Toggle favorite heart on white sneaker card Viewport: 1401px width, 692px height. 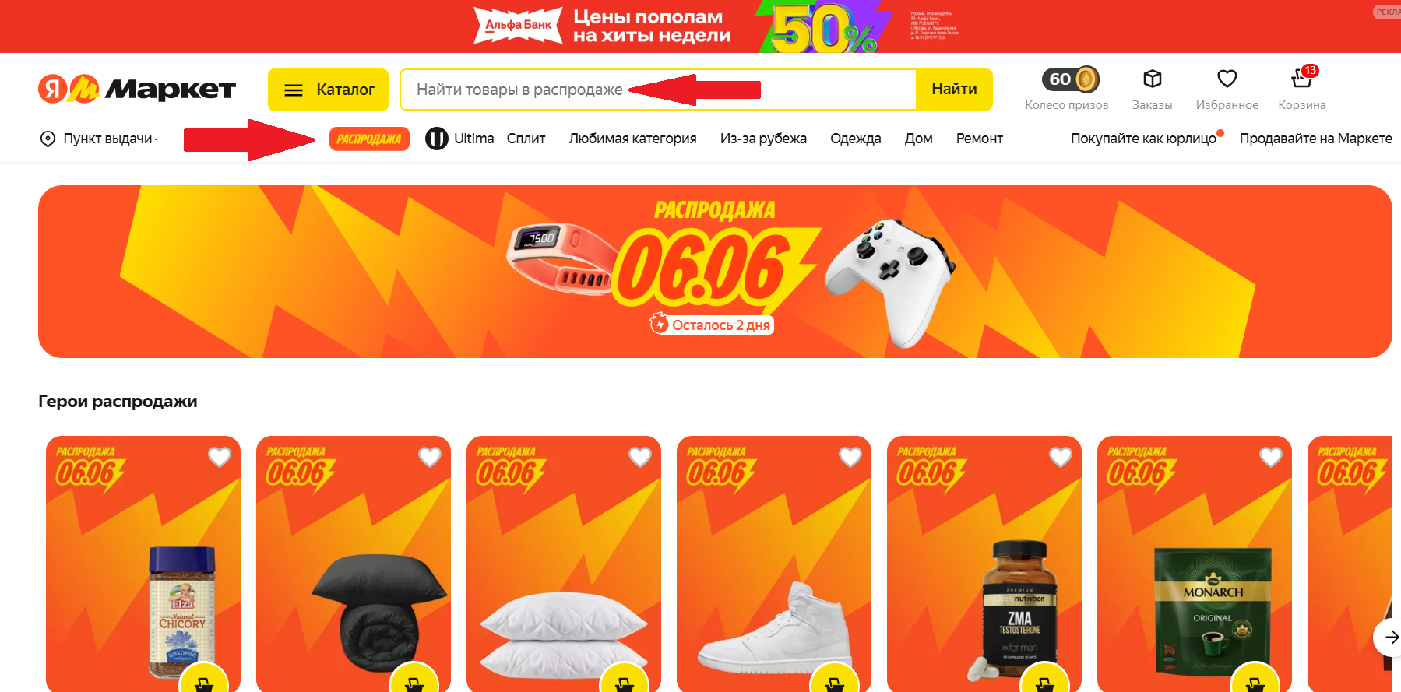click(x=850, y=457)
